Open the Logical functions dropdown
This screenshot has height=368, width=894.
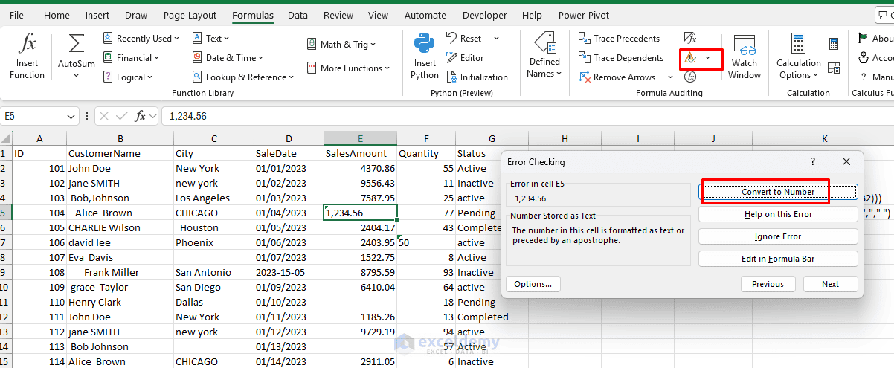[128, 77]
